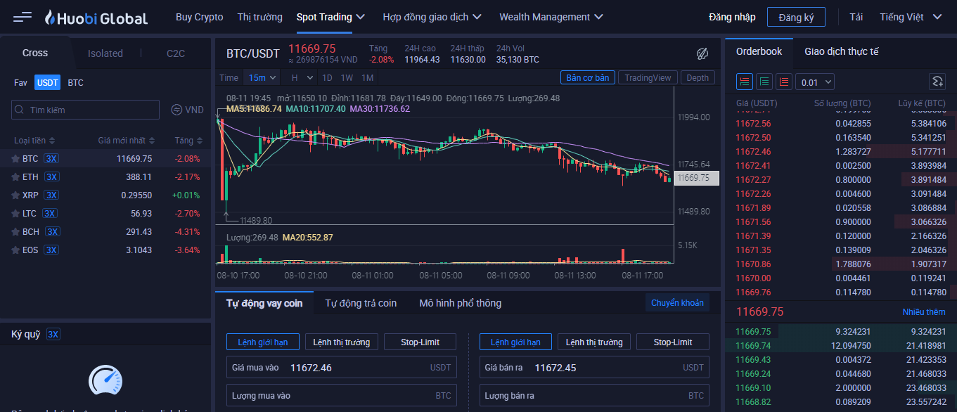
Task: Open the 15m interval dropdown
Action: pos(262,77)
